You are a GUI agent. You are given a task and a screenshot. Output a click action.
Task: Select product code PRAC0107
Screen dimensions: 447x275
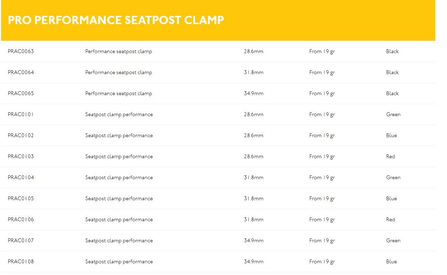pyautogui.click(x=21, y=241)
